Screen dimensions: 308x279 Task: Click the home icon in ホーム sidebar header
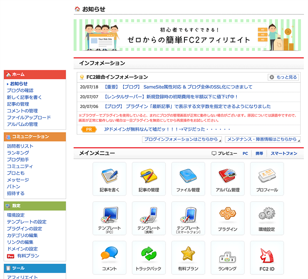pyautogui.click(x=8, y=74)
